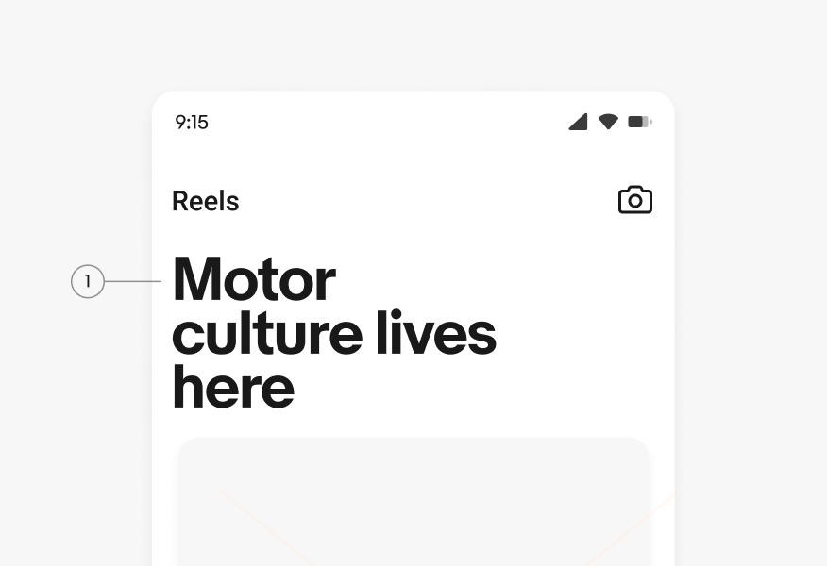Tap the 9:15 clock in status bar
Viewport: 827px width, 566px height.
[192, 123]
